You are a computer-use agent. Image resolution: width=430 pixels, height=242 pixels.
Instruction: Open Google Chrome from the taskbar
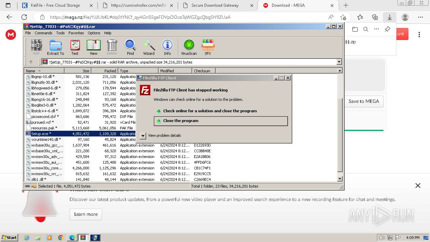coord(60,238)
